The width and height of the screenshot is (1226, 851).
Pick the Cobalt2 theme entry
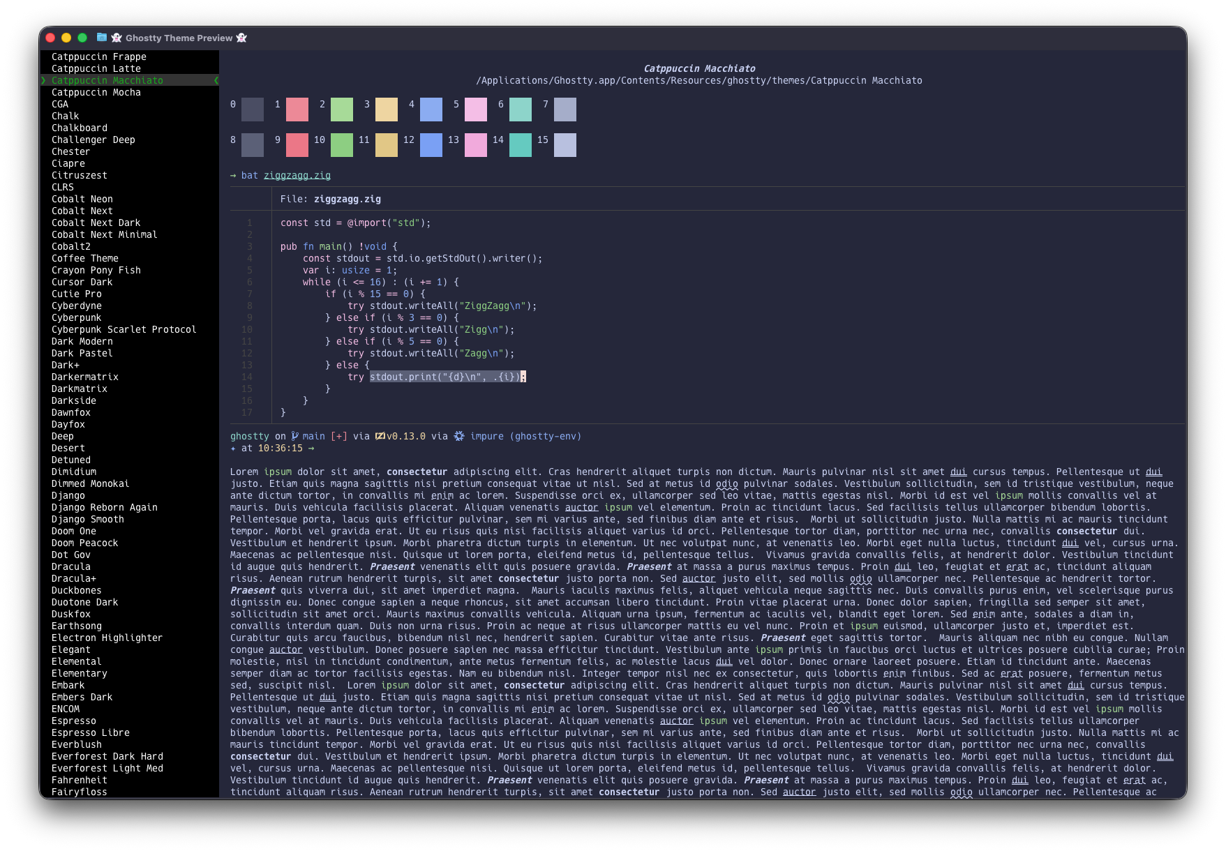tap(71, 246)
